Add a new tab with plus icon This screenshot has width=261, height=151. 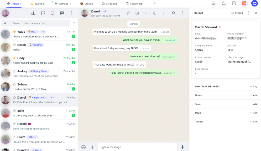pos(155,3)
